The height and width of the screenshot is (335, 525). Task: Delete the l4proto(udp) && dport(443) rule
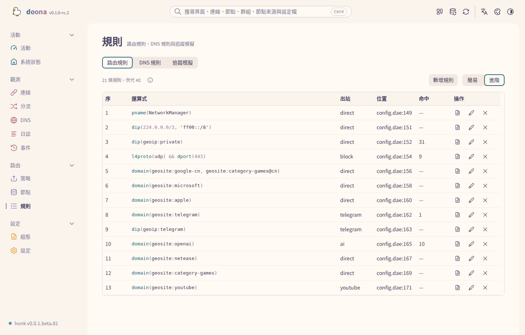point(485,157)
